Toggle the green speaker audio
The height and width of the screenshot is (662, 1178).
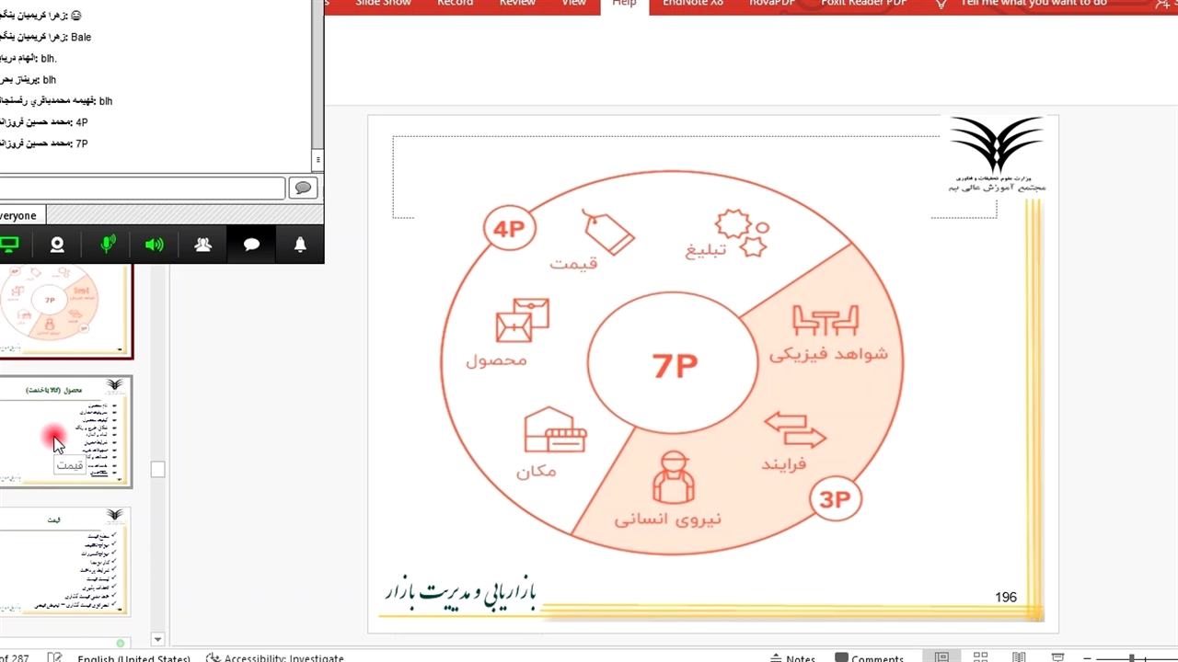point(155,245)
